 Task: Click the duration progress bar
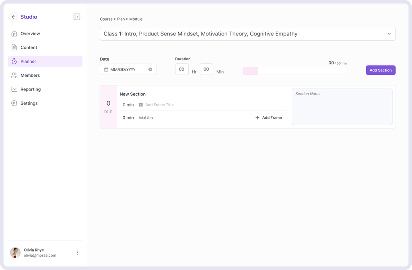click(295, 71)
